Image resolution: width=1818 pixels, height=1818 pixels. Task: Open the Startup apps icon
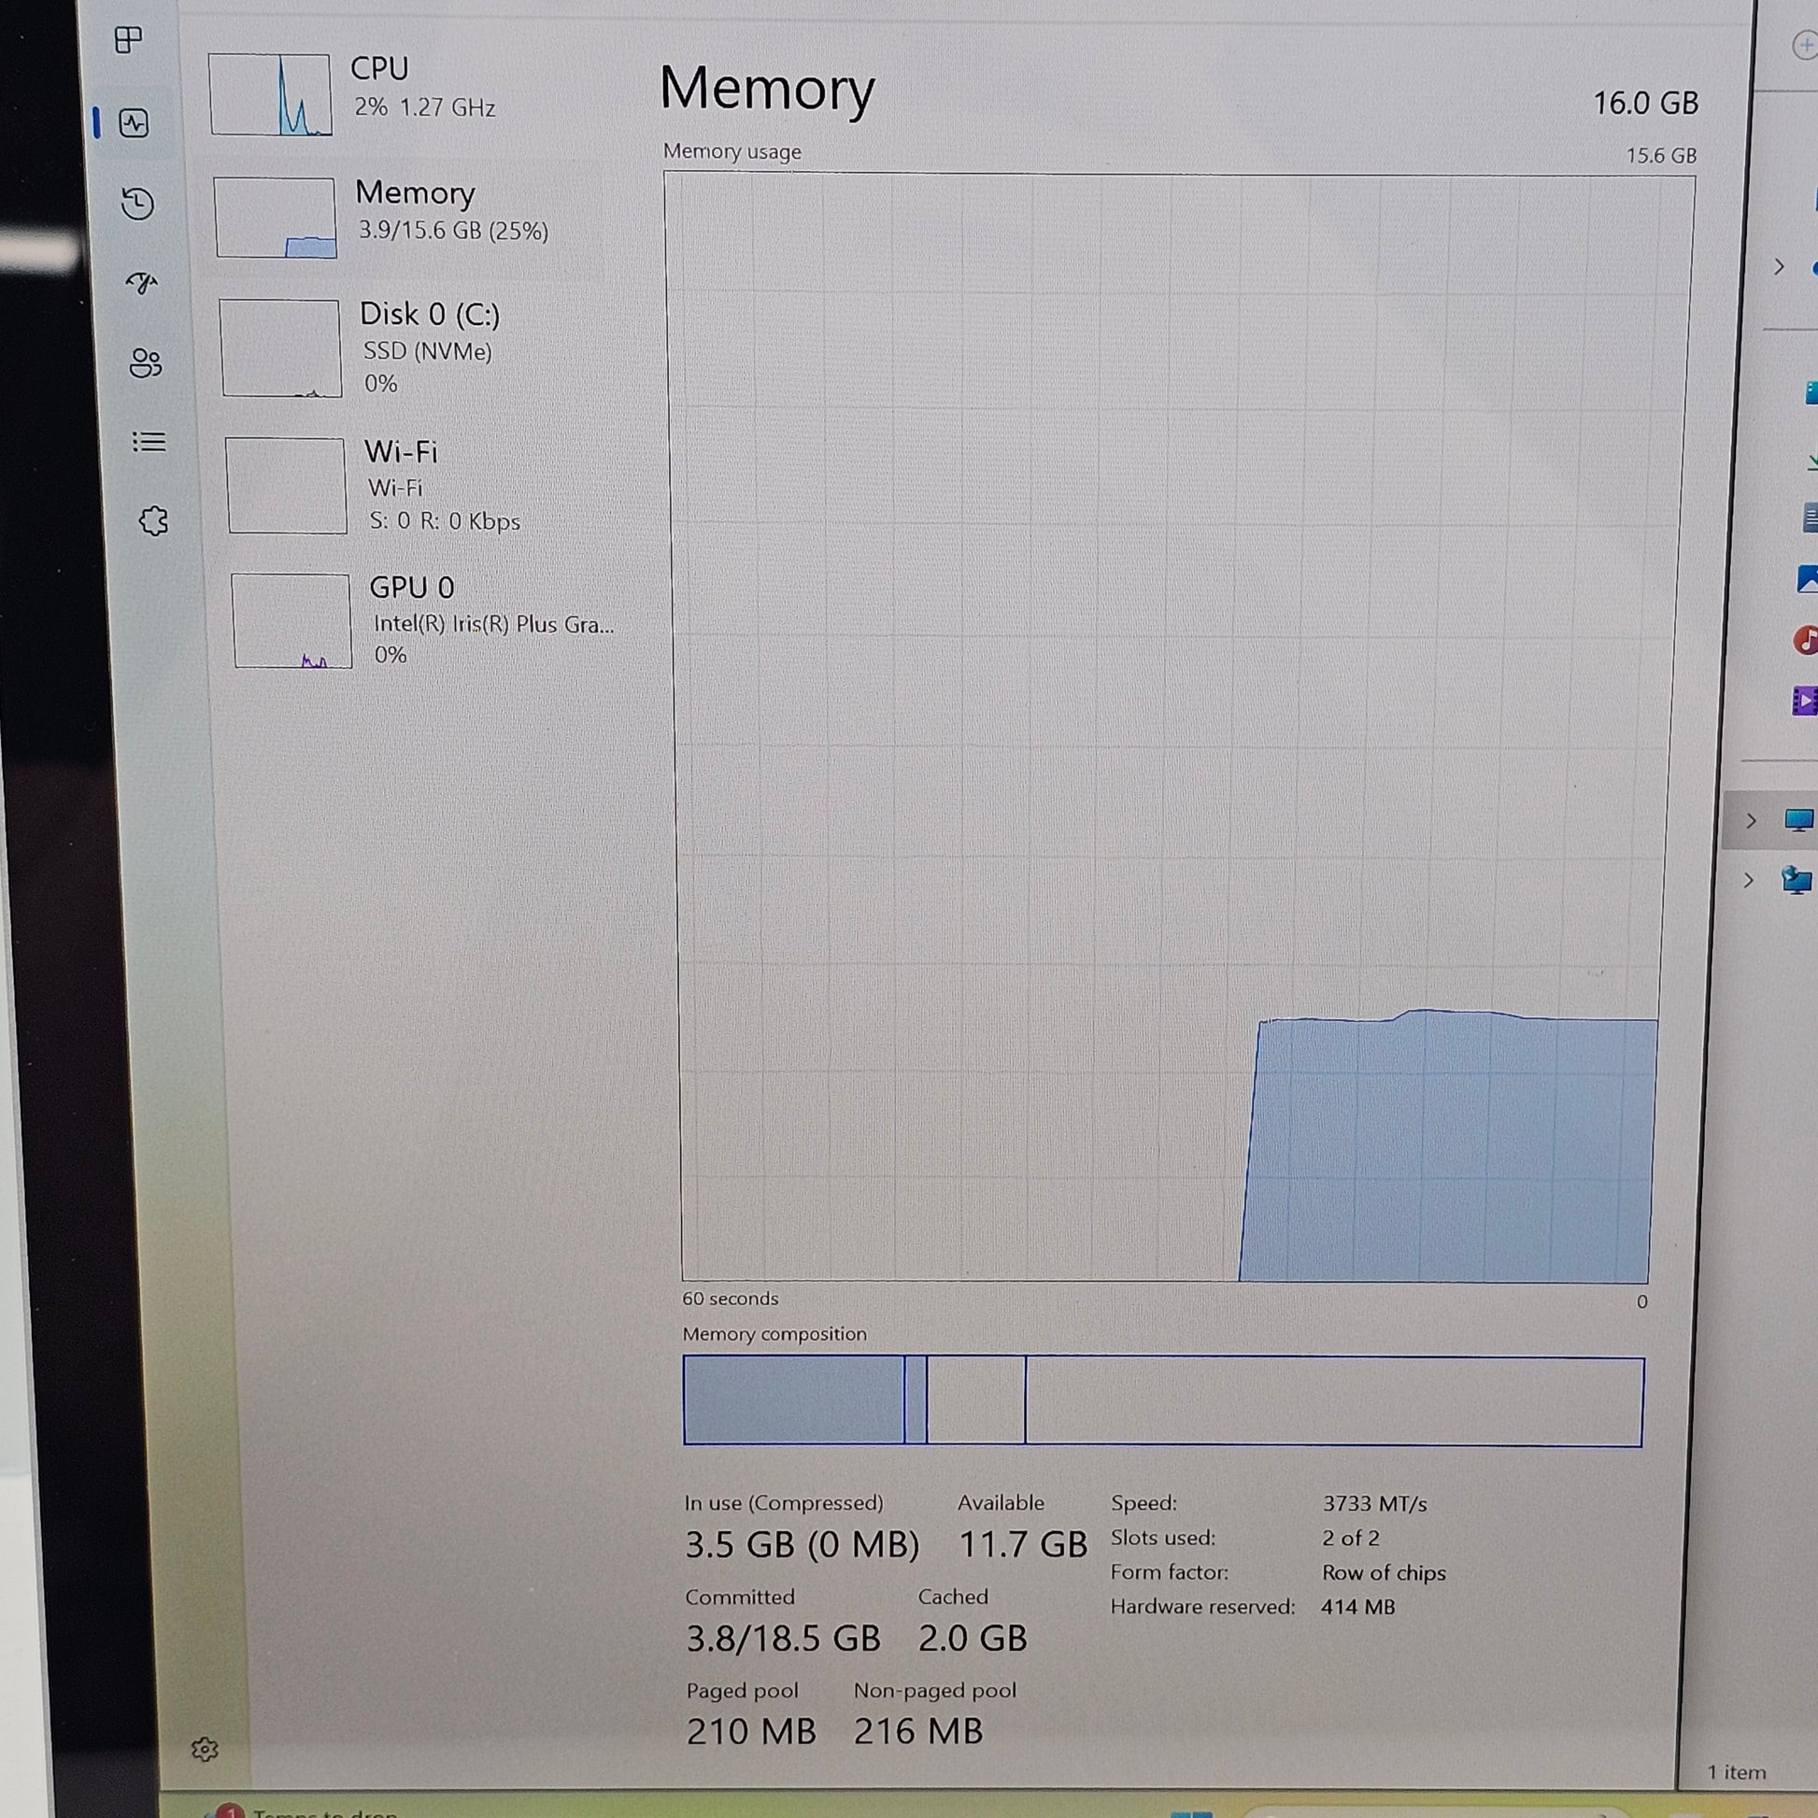pos(142,282)
